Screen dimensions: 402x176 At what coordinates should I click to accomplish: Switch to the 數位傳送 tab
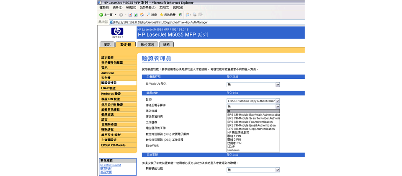pos(147,45)
